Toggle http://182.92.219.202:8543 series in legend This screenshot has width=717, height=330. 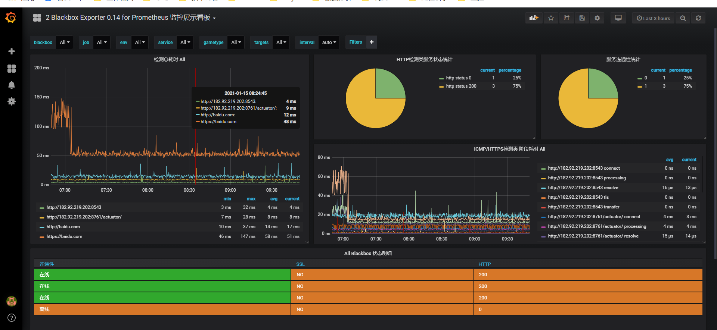pyautogui.click(x=74, y=207)
